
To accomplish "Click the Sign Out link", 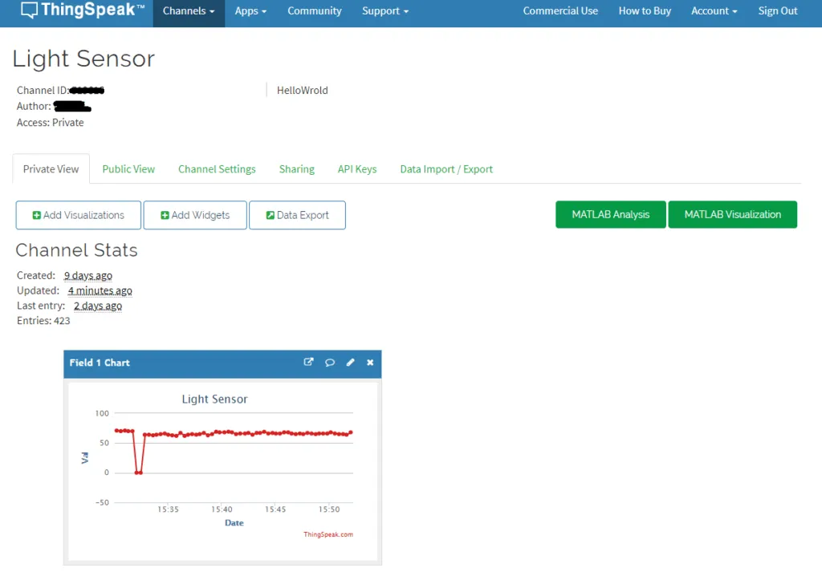I will pyautogui.click(x=778, y=11).
